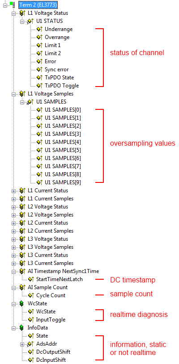Click the Sync error variable icon
The image size is (179, 364).
point(39,69)
